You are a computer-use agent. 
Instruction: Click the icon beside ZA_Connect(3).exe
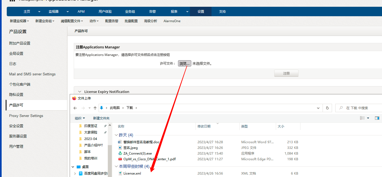point(120,153)
